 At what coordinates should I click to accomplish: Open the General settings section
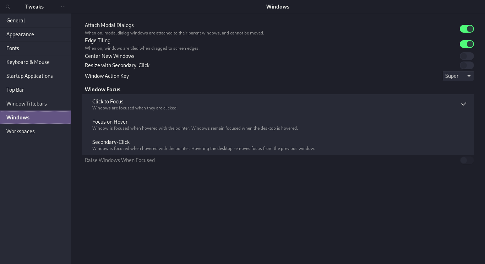[x=36, y=20]
